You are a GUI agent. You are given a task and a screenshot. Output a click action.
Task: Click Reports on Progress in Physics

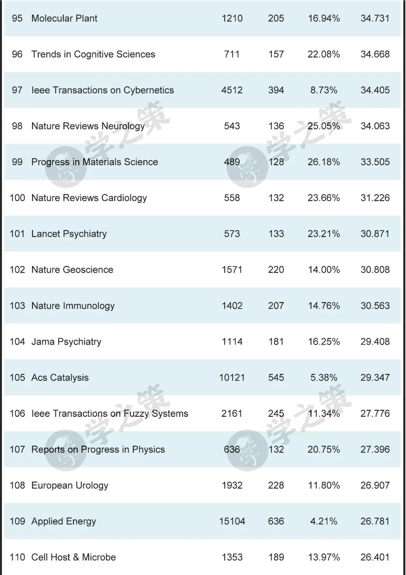pyautogui.click(x=98, y=450)
